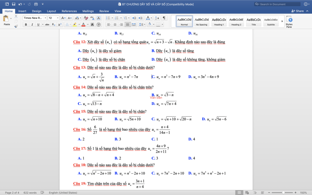This screenshot has width=312, height=195.
Task: Toggle show paragraph marks pilcrow
Action: [x=164, y=18]
